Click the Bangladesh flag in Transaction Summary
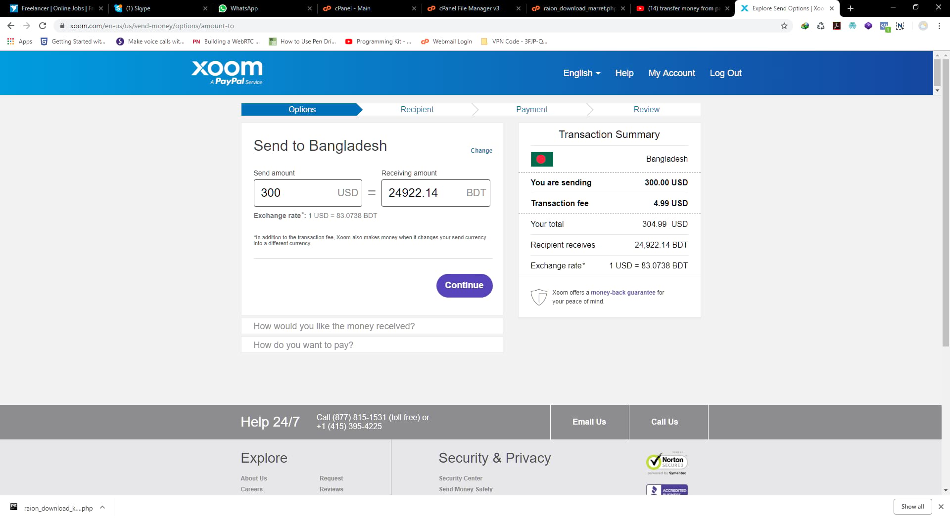This screenshot has height=519, width=950. tap(542, 159)
